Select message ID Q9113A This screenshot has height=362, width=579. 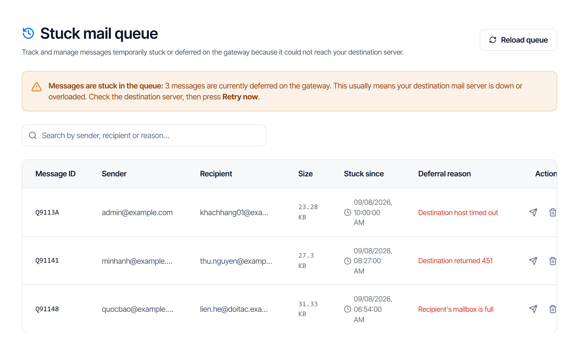(47, 212)
